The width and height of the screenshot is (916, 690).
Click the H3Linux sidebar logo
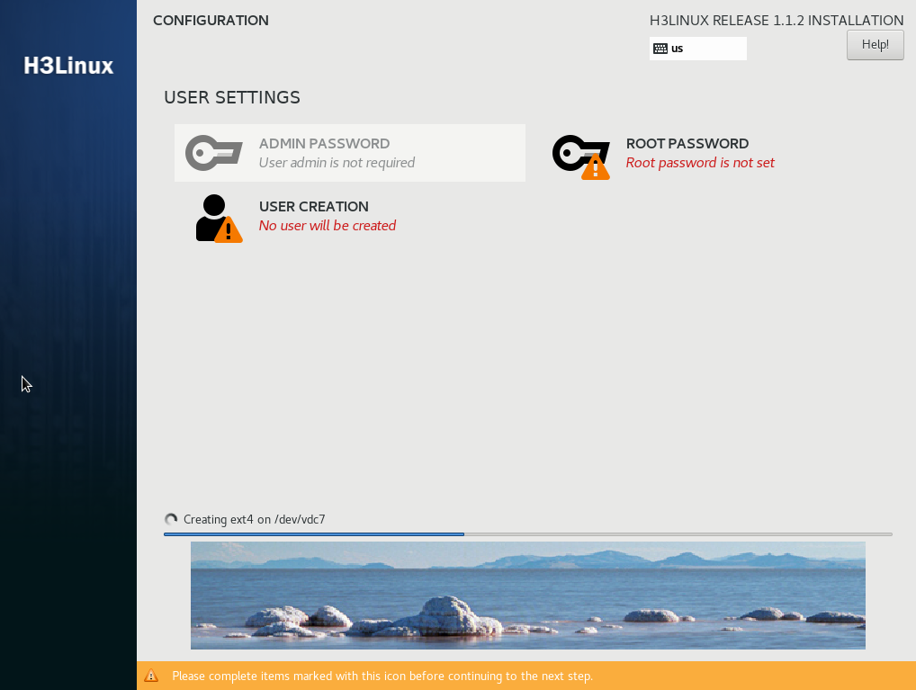68,66
